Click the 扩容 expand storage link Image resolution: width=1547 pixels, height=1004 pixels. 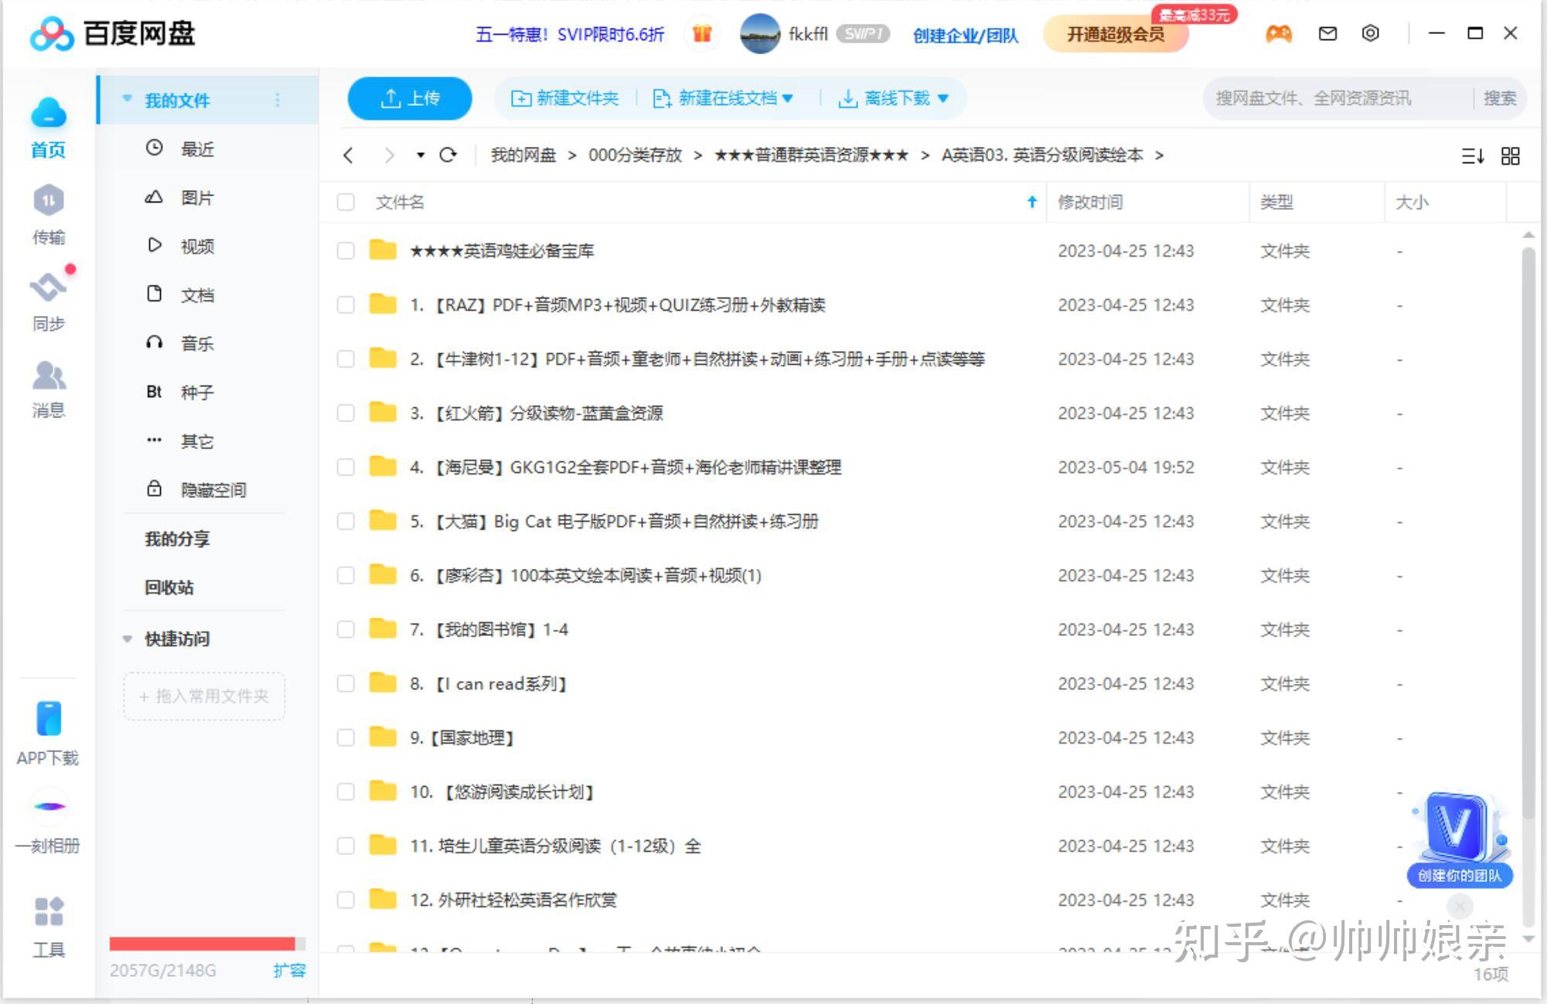click(x=291, y=970)
